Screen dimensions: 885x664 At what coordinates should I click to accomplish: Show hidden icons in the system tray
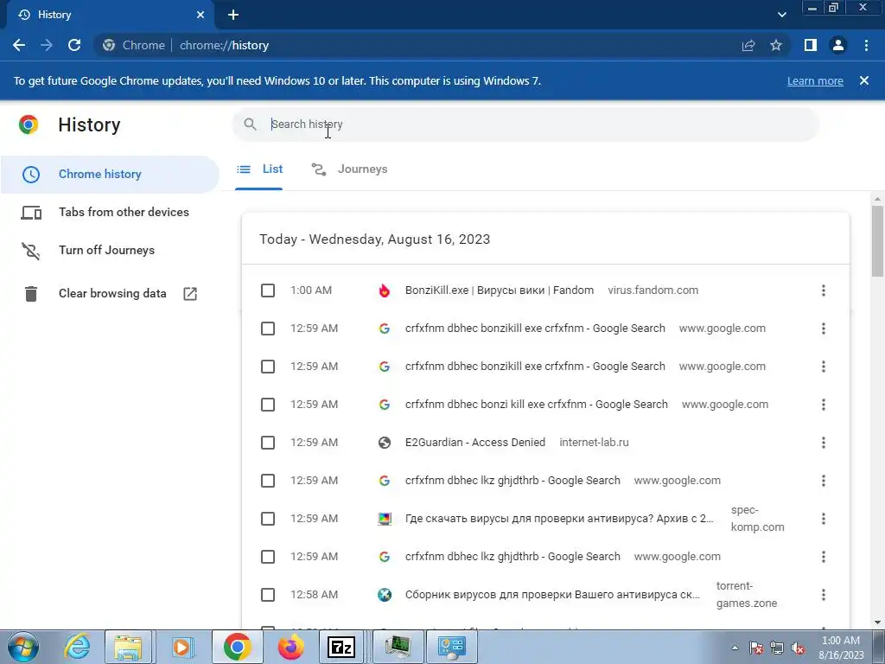click(x=735, y=648)
